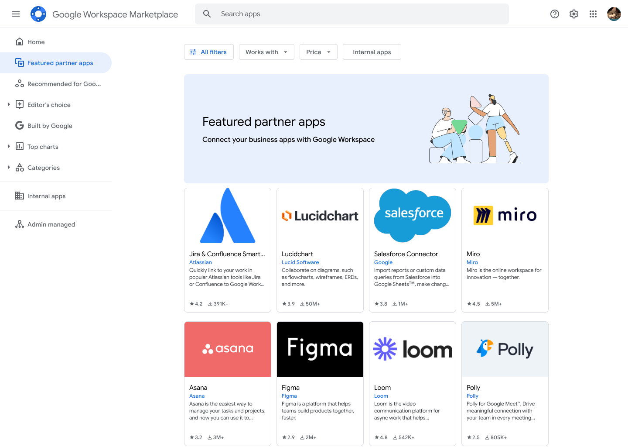Open the Google apps grid launcher
Screen dimensions: 628x447
pos(593,14)
